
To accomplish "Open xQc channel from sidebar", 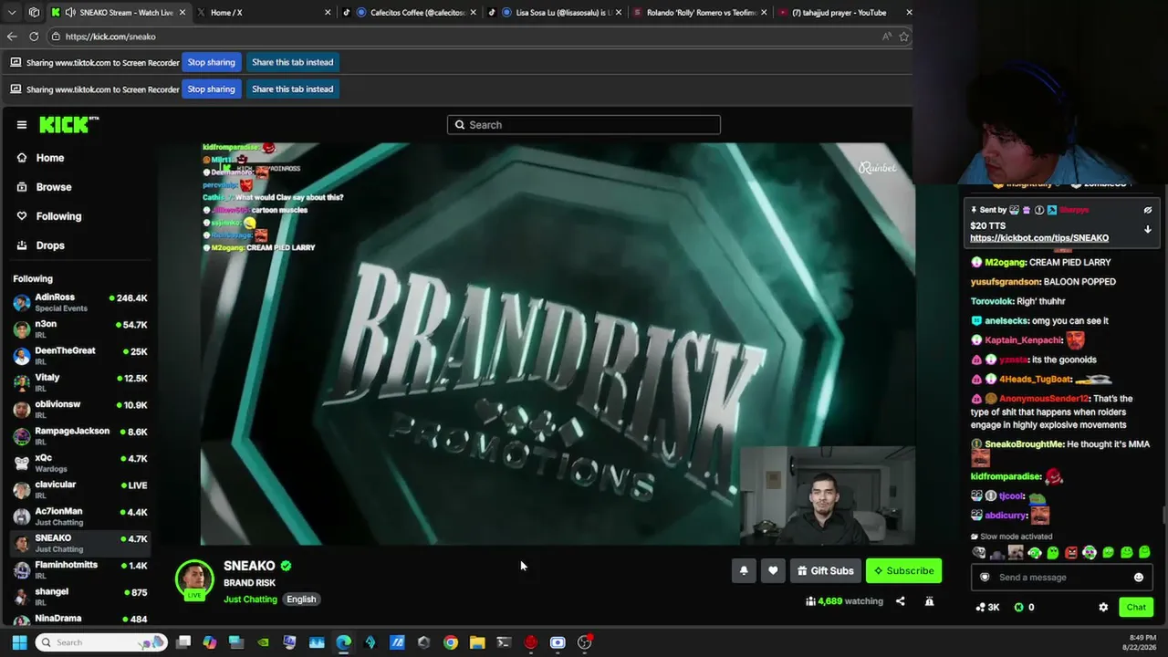I will click(x=80, y=463).
